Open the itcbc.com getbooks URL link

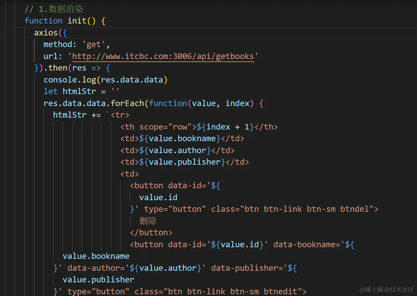point(163,56)
